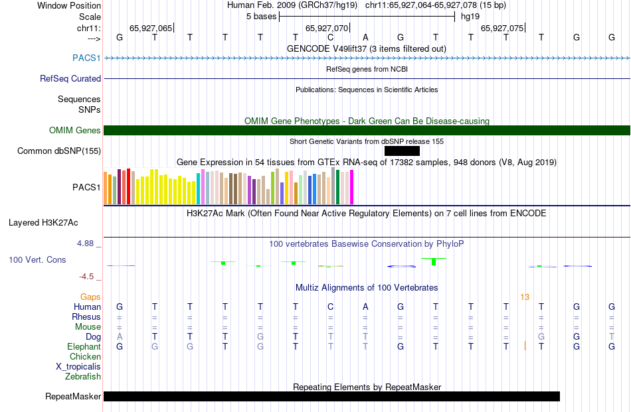Screen dimensions: 631x412
Task: Click the 4.88 PhyloP upper scale value
Action: 85,243
